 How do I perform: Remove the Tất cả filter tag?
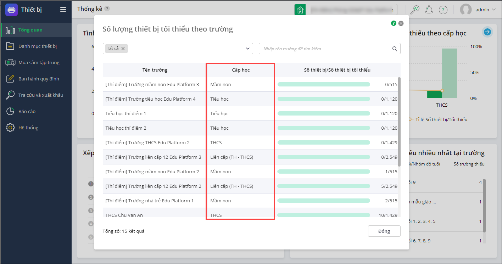click(123, 49)
